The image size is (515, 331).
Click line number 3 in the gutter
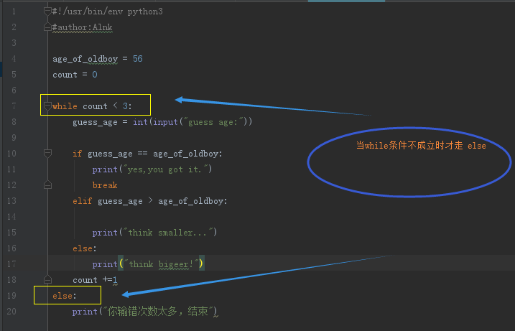[14, 43]
